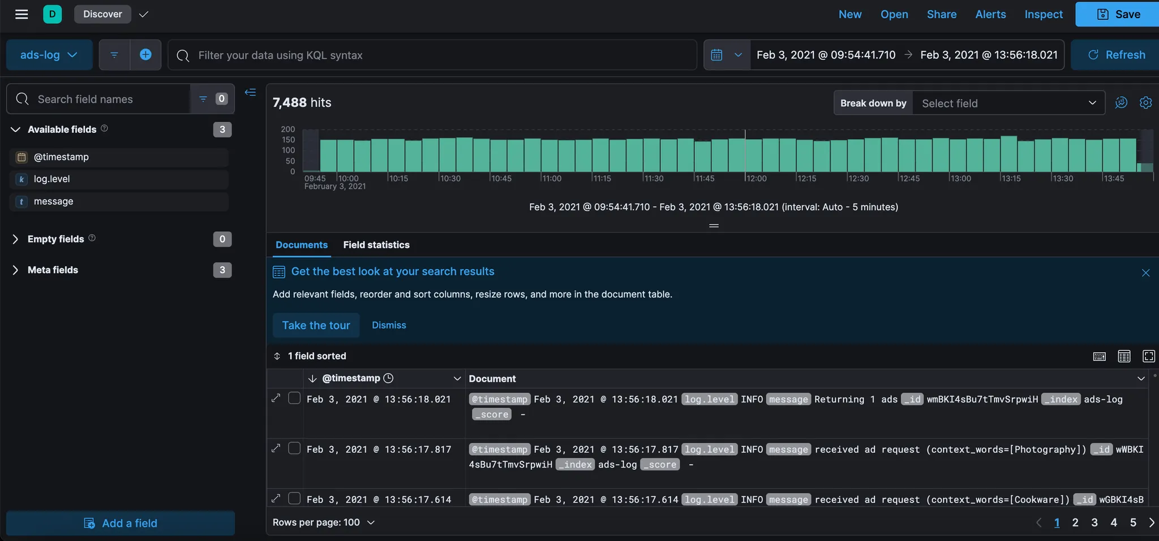Image resolution: width=1159 pixels, height=541 pixels.
Task: Open the ads-log data view dropdown
Action: point(49,55)
